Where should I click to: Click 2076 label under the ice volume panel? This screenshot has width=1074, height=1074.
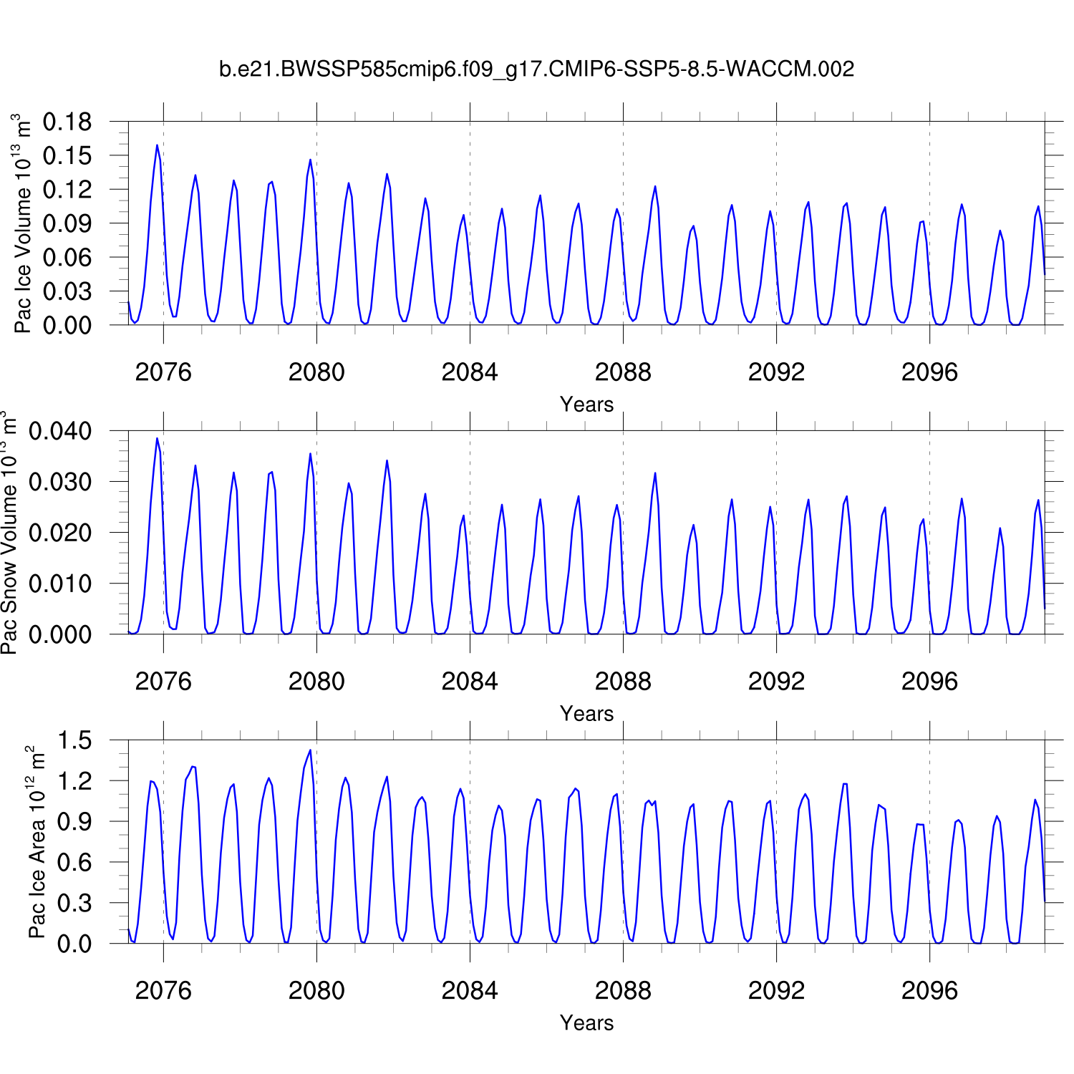pyautogui.click(x=163, y=372)
